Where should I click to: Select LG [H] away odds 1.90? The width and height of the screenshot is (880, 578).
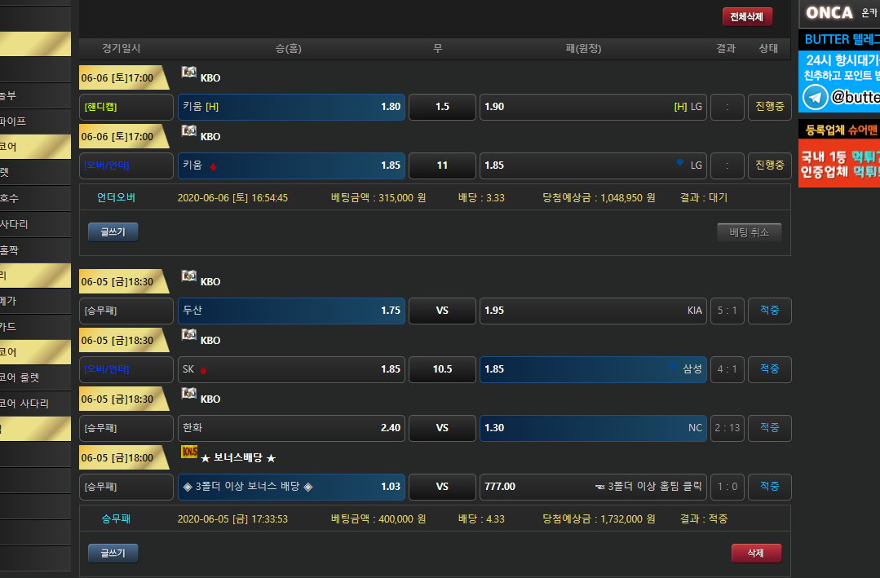593,107
